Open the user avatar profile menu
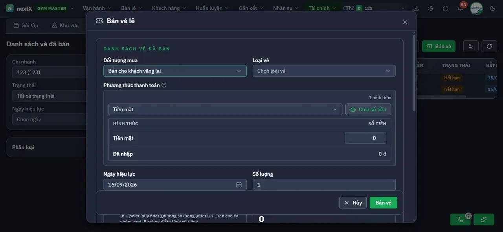503x232 pixels. pos(476,8)
